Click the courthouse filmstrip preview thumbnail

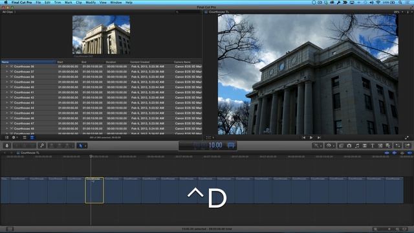coord(102,34)
